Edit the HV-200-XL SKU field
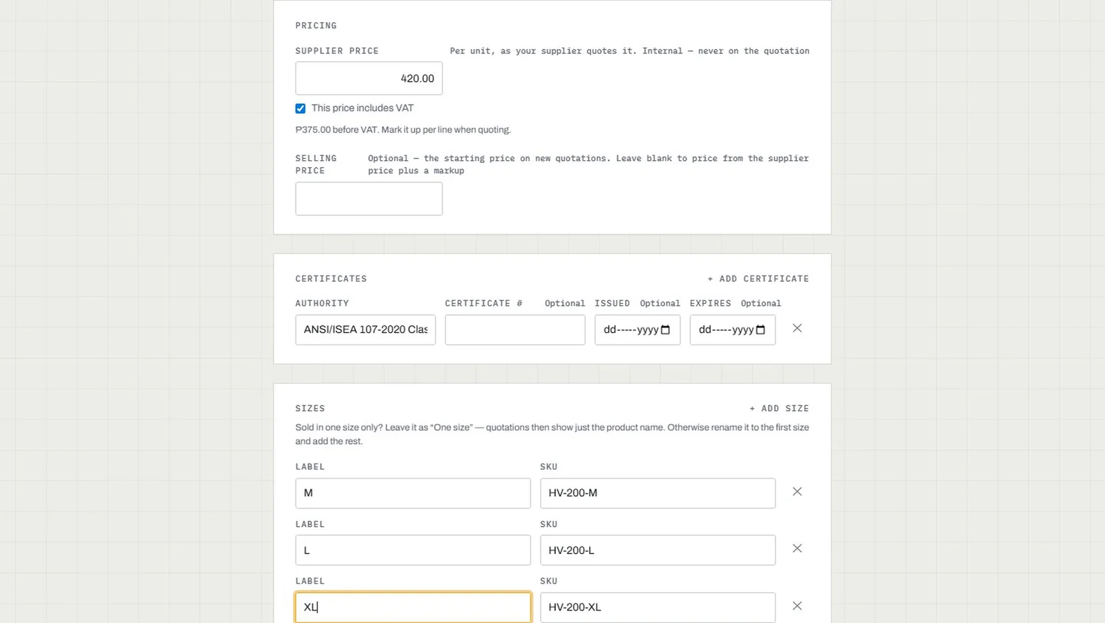The image size is (1105, 623). pyautogui.click(x=657, y=607)
